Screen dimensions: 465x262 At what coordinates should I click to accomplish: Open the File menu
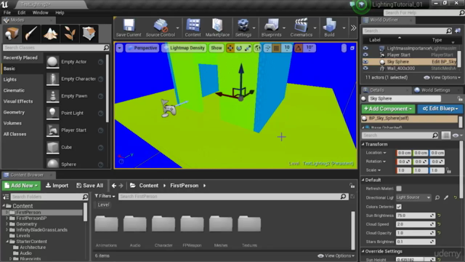pos(7,13)
